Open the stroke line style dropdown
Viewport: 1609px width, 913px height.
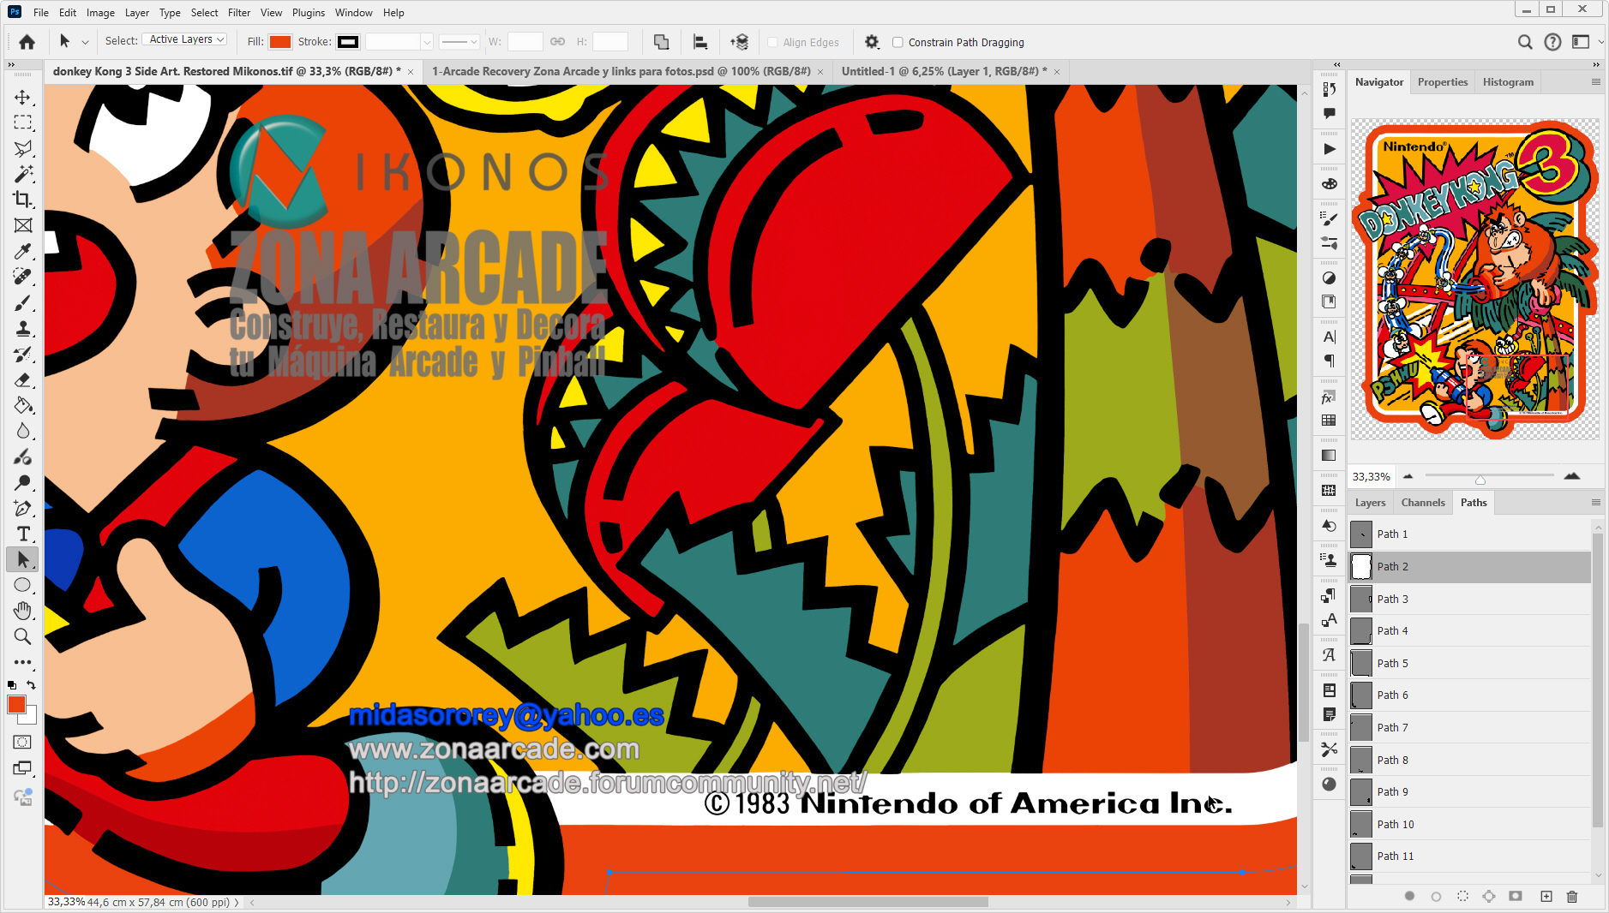tap(459, 42)
